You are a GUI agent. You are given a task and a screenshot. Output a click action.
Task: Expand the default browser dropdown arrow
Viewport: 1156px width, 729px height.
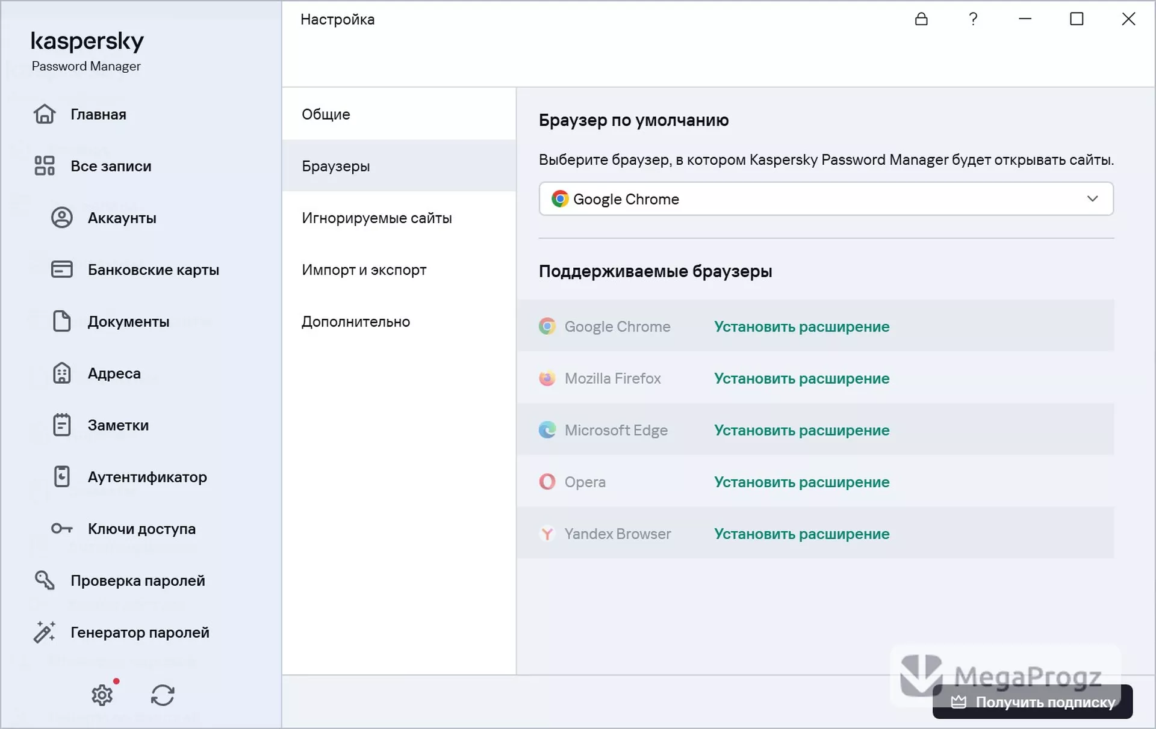[1092, 198]
